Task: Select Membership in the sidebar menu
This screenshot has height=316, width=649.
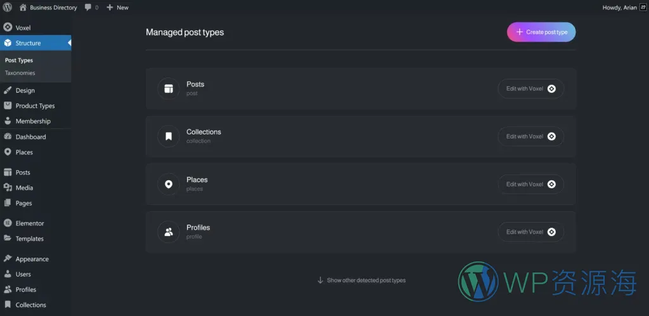Action: pos(33,121)
